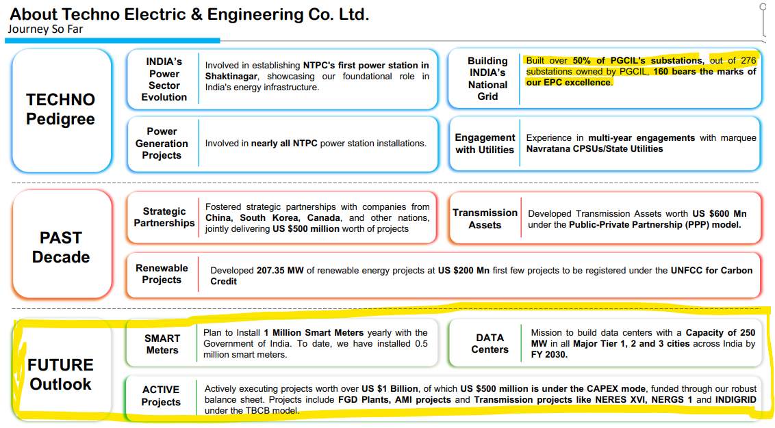Select text 'UNFCC for Carbon' in Renewable Projects
Screen dimensions: 775x428
[x=712, y=271]
